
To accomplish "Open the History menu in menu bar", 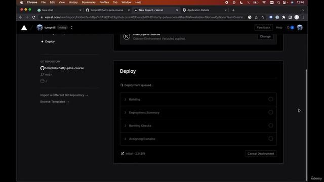I will click(73, 2).
